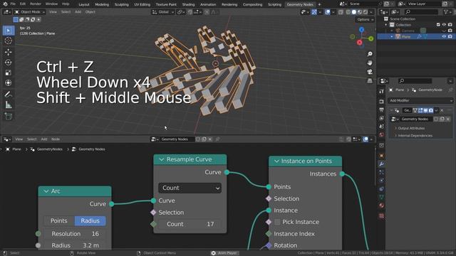Open Object Mode dropdown
This screenshot has width=456, height=256.
30,12
